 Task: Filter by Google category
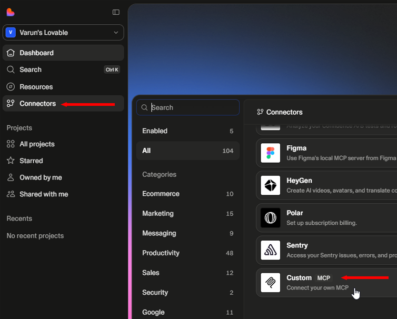click(x=188, y=312)
